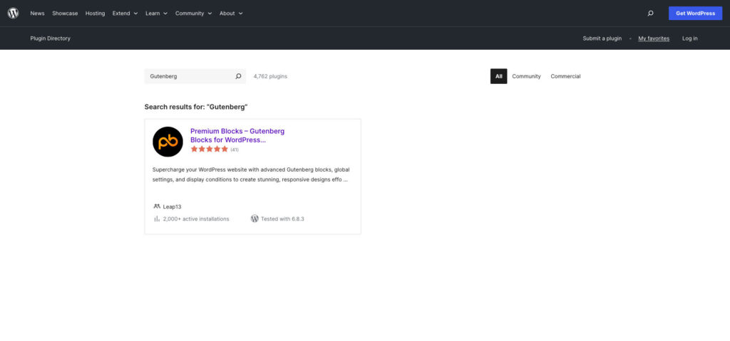Click the Leap13 author icon
Image resolution: width=730 pixels, height=341 pixels.
(157, 206)
